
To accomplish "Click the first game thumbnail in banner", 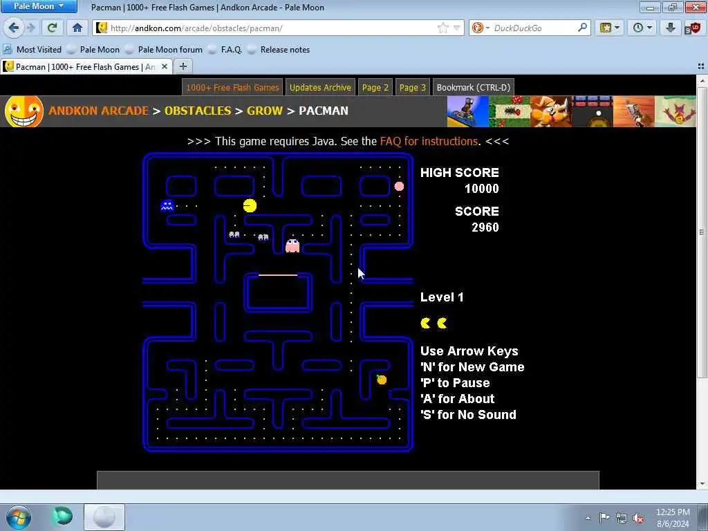I will [x=468, y=111].
